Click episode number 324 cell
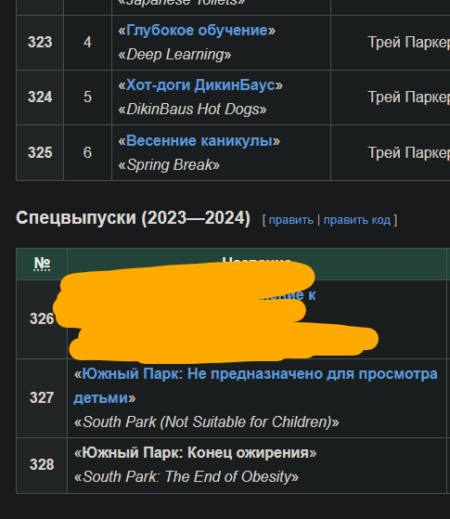450x519 pixels. pos(40,97)
